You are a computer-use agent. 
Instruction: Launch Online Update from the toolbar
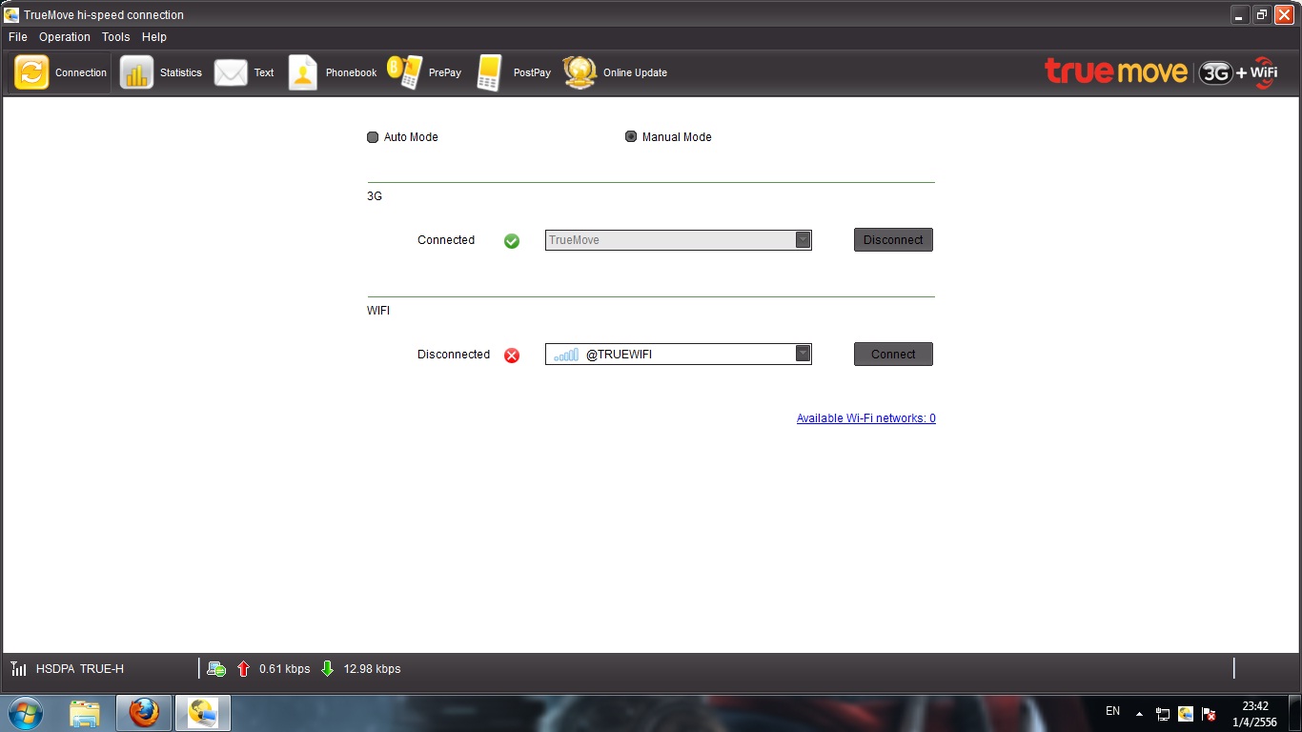[615, 72]
